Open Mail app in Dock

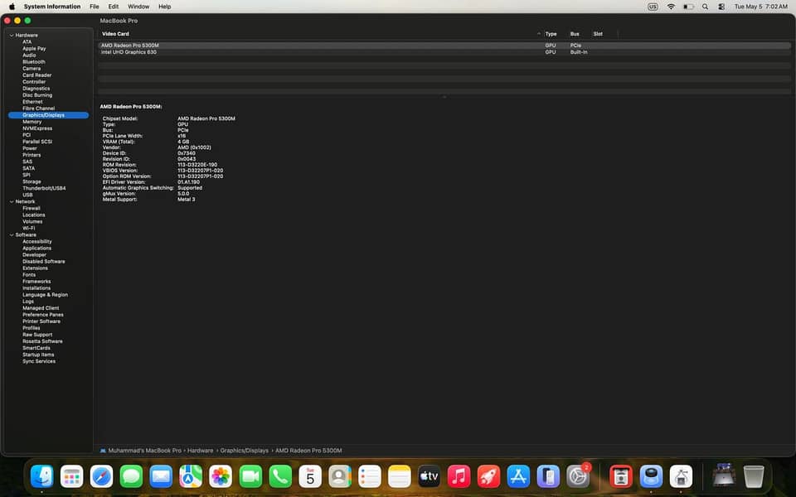tap(161, 477)
